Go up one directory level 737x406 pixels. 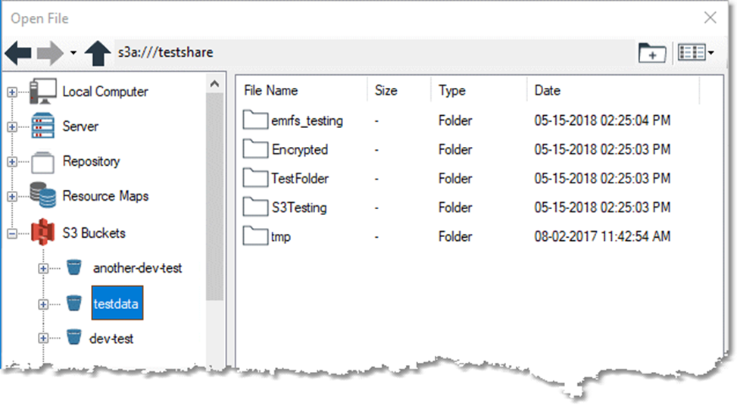98,53
